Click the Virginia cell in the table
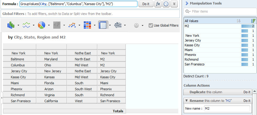This screenshot has height=115, width=257. [x=51, y=95]
